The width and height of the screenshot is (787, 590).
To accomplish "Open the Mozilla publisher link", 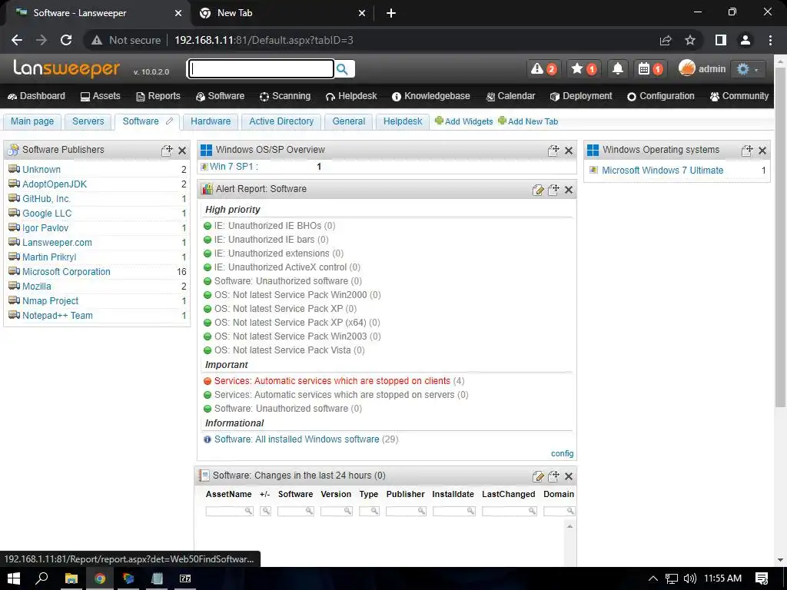I will coord(37,287).
